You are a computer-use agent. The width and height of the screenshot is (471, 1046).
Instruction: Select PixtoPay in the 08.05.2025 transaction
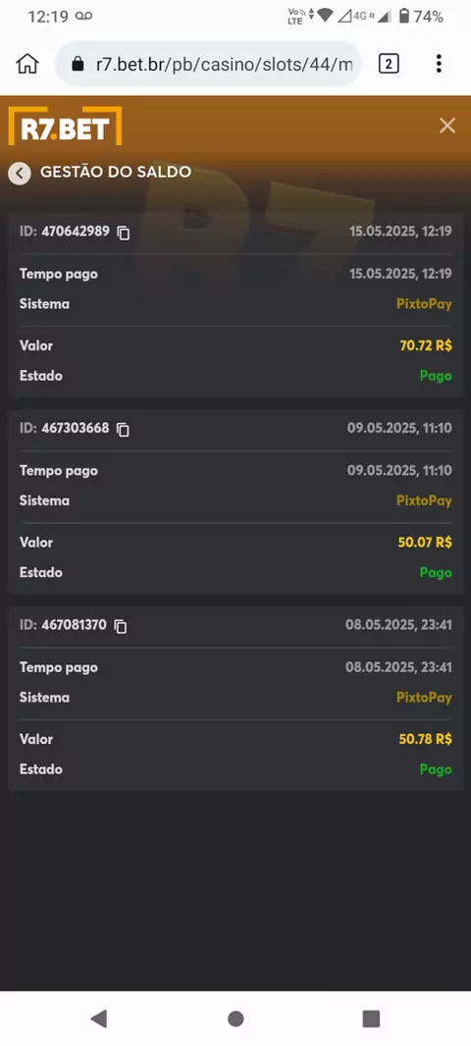424,698
